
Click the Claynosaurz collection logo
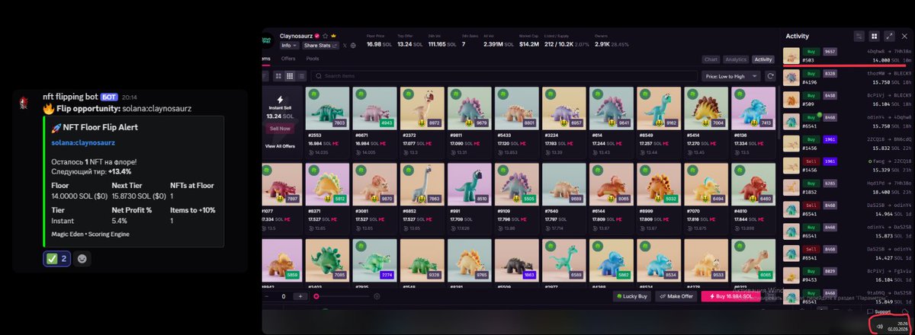tap(267, 40)
